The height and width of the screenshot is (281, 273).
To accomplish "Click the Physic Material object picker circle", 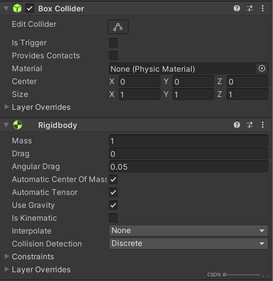I will [x=262, y=68].
